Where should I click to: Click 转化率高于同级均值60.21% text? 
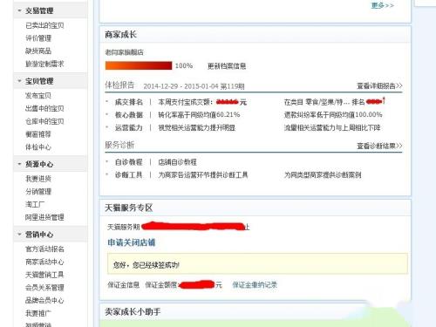[199, 115]
